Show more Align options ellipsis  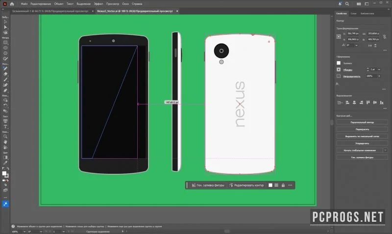pos(385,108)
